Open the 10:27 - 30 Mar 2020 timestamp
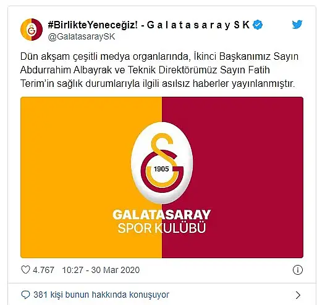325x305 pixels. coord(101,270)
